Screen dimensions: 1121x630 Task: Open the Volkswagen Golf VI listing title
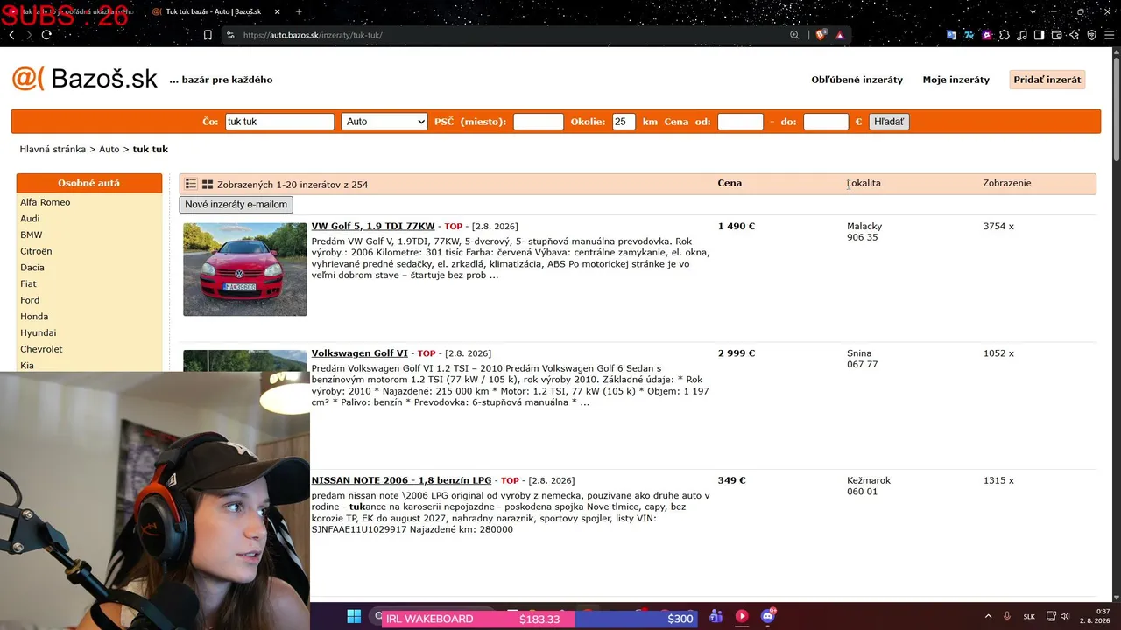pyautogui.click(x=360, y=353)
